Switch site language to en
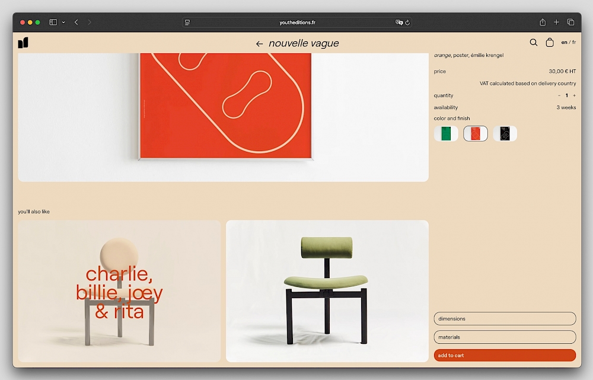593x380 pixels. click(565, 43)
